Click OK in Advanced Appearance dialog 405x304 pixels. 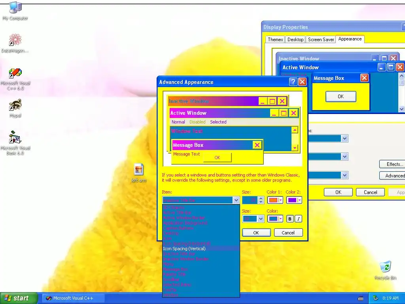(256, 233)
